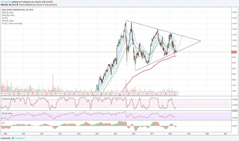Select the EMA (20, close) indicator label

pos(8,21)
